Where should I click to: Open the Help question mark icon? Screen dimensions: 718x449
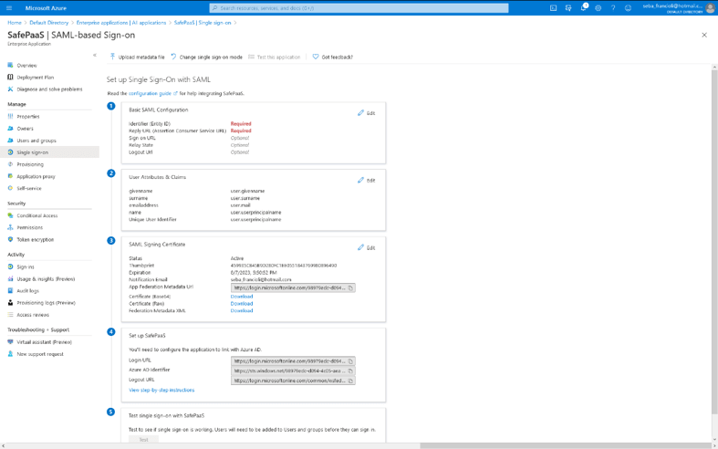pos(613,8)
